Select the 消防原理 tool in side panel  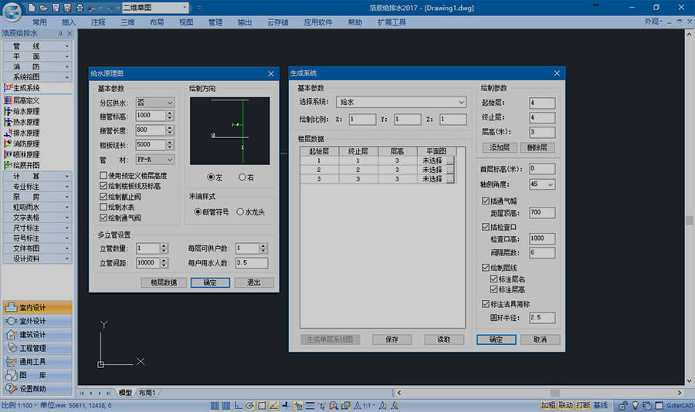(x=27, y=144)
